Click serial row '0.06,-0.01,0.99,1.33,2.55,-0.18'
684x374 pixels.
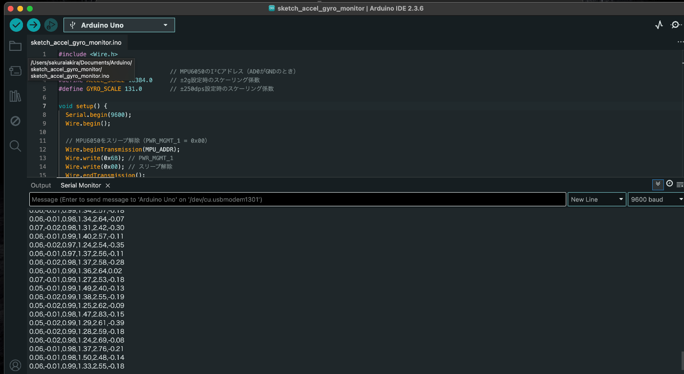tap(77, 366)
